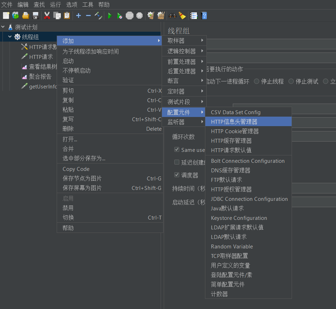Select the 停止测试 radio button
The height and width of the screenshot is (309, 336).
291,81
